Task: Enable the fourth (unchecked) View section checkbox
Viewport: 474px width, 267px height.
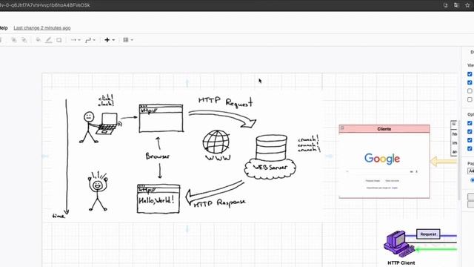Action: [470, 99]
